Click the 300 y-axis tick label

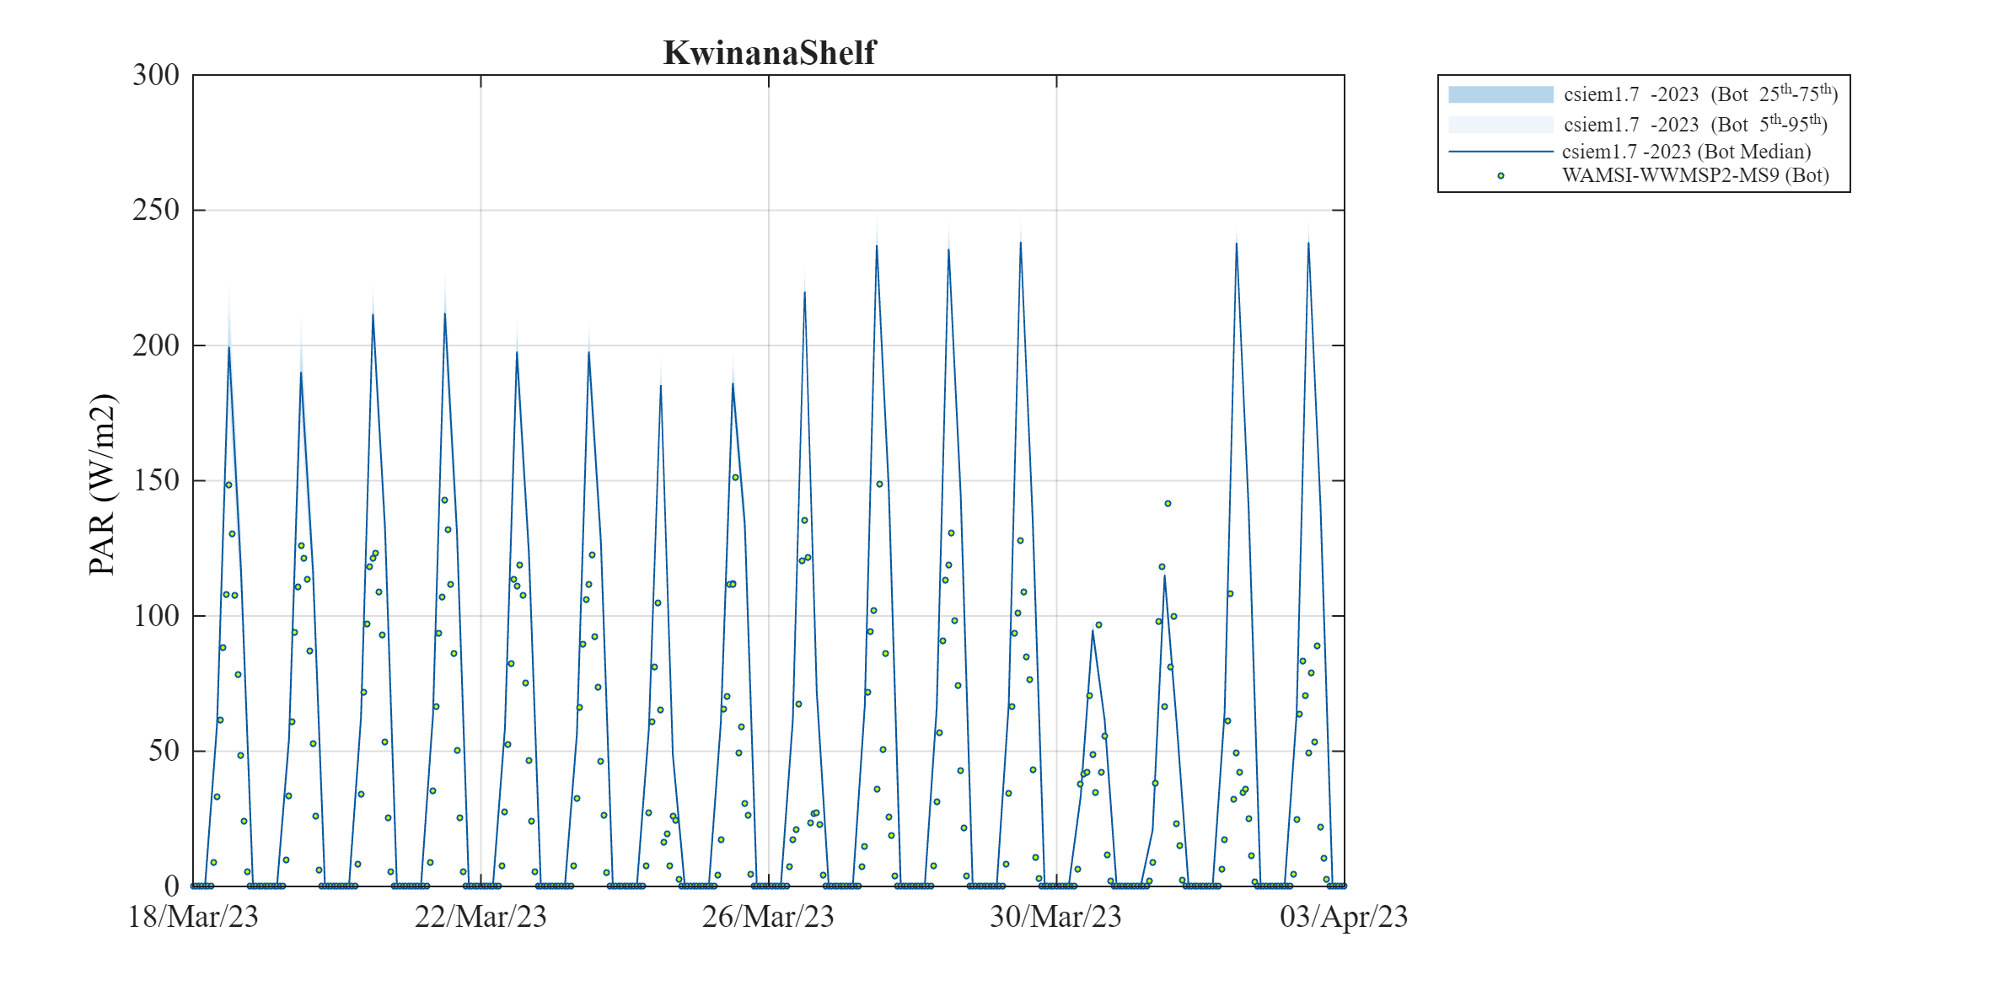[x=156, y=75]
